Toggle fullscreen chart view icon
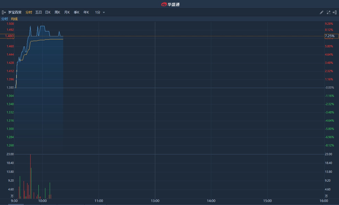Screen dimensions: 339x205 (x=328, y=12)
